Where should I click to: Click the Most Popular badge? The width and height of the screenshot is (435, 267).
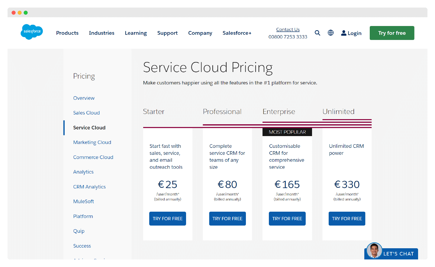[x=287, y=132]
